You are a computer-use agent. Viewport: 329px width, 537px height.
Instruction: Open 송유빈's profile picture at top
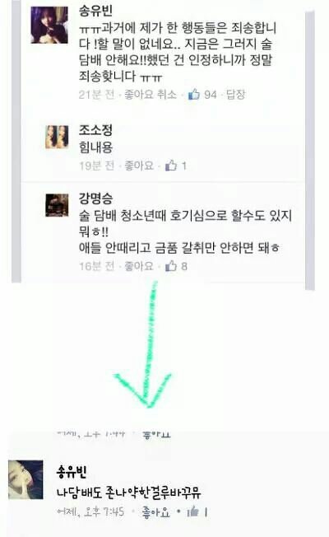[49, 25]
